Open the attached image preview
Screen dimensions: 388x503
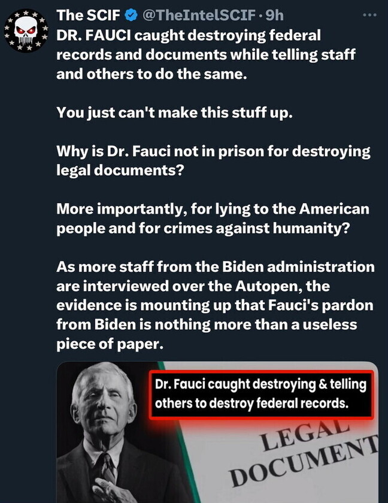217,432
